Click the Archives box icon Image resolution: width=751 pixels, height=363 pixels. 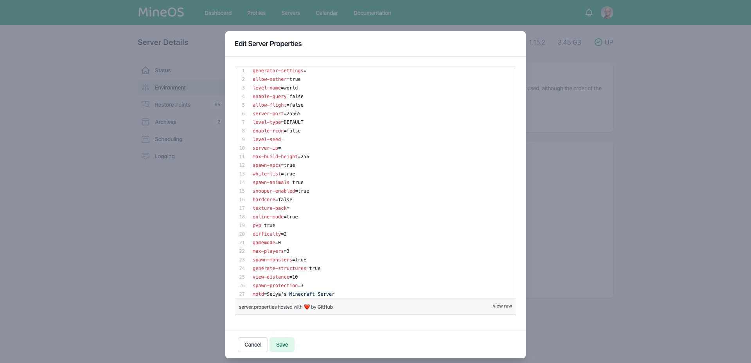146,122
